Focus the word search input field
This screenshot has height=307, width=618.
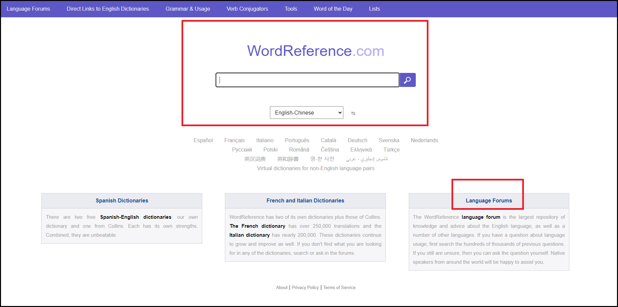(307, 80)
